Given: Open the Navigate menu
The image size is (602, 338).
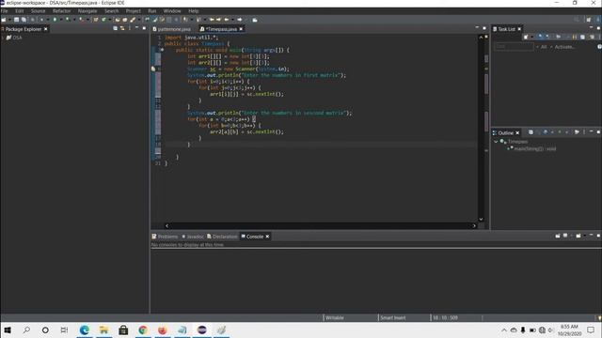Looking at the screenshot, I should [87, 11].
